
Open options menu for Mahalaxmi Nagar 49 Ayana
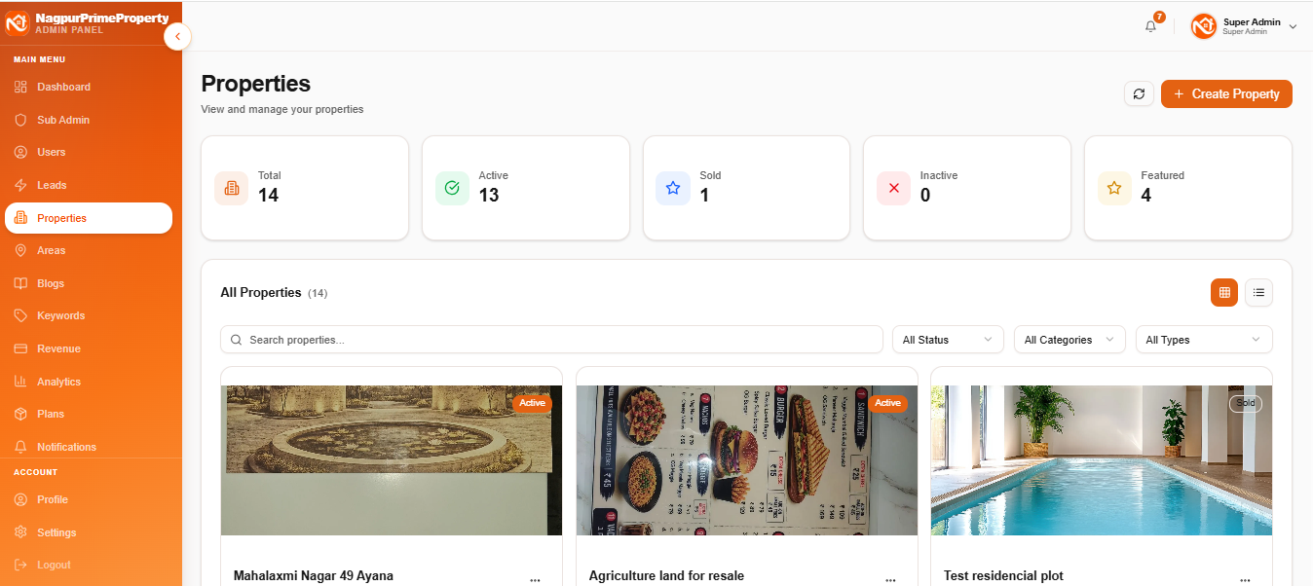click(x=535, y=579)
